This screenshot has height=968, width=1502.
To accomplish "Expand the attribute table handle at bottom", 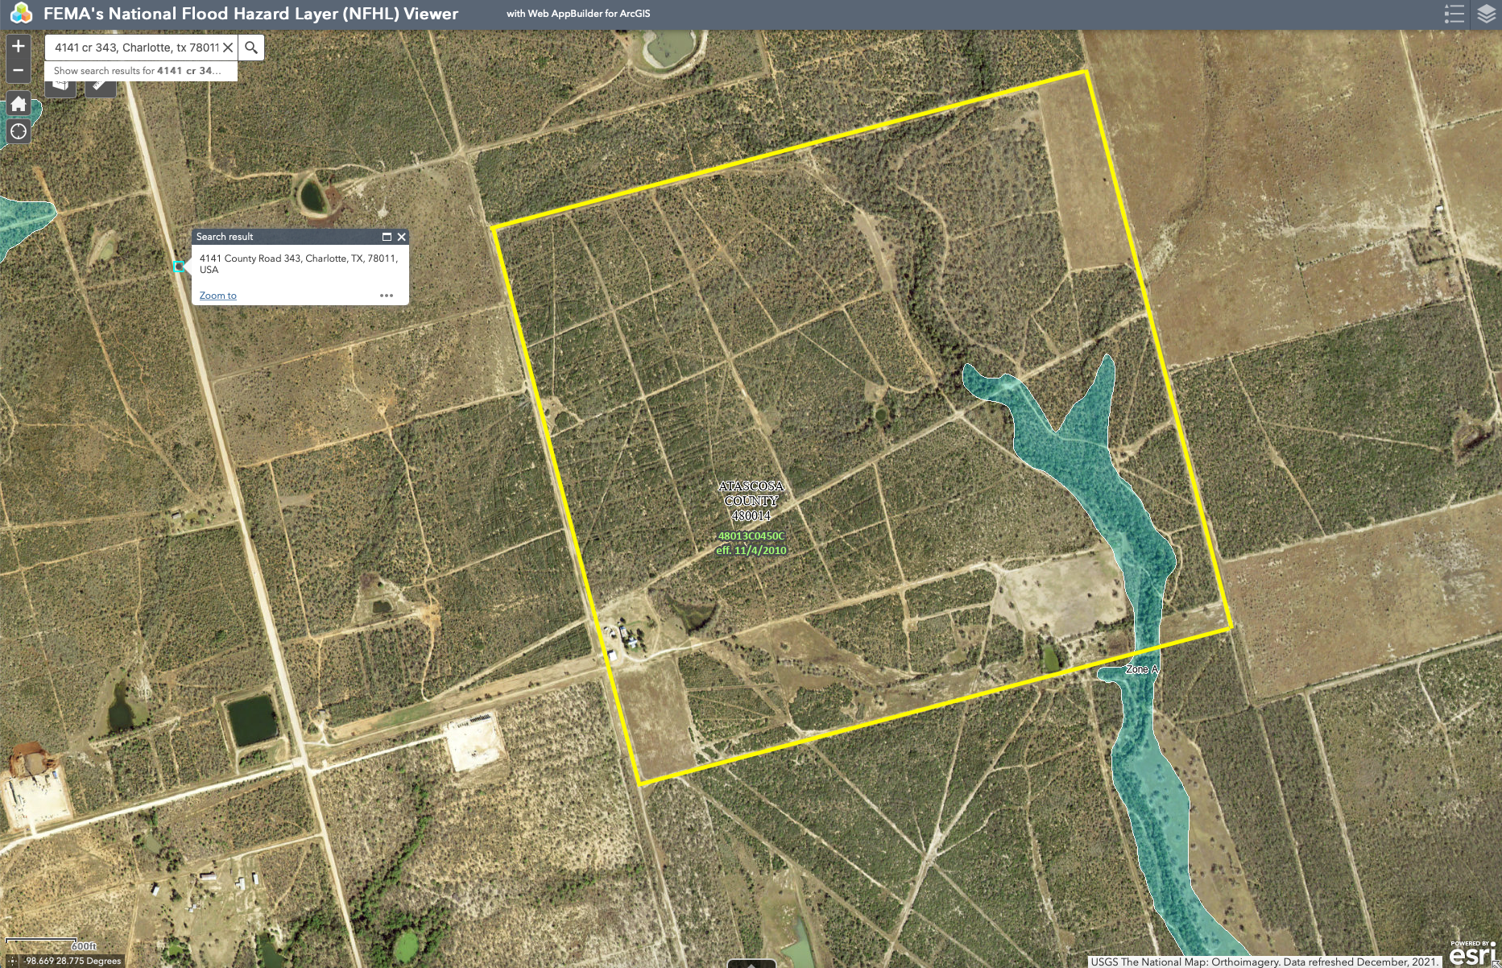I will (751, 963).
